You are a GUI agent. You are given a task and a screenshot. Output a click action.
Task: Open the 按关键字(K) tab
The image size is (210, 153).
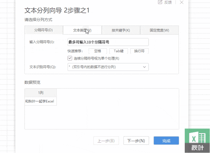[x=121, y=30]
